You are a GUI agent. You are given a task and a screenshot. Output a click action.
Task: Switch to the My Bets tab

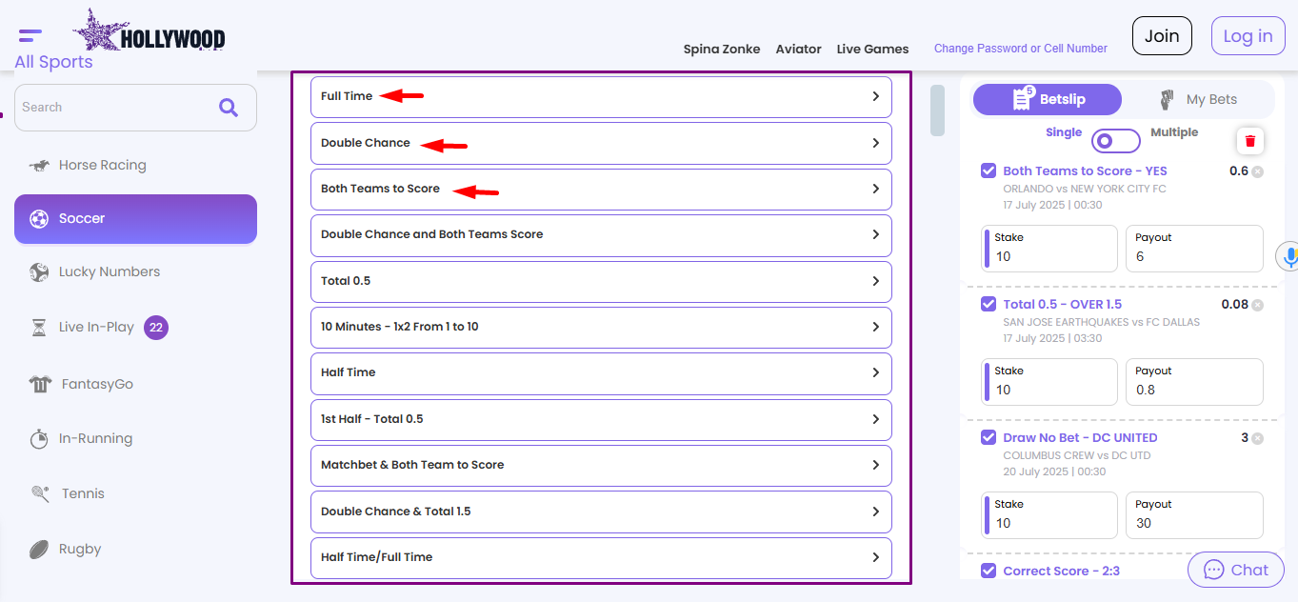coord(1200,98)
